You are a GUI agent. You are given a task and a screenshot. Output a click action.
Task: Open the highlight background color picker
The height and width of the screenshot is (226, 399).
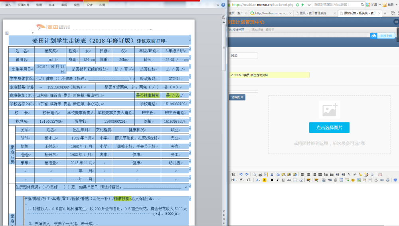[265, 180]
